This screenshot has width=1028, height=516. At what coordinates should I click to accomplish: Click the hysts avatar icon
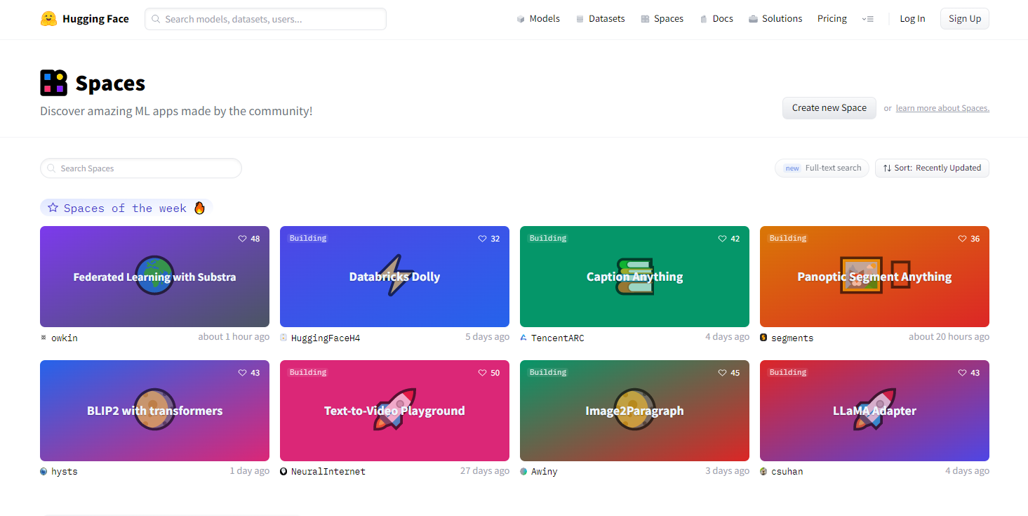click(44, 472)
